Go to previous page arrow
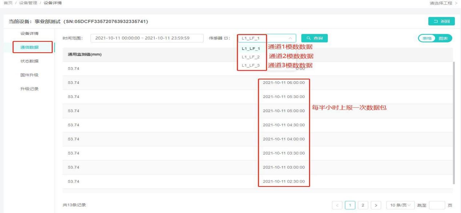Screen dimensions: 461x213 pyautogui.click(x=336, y=205)
